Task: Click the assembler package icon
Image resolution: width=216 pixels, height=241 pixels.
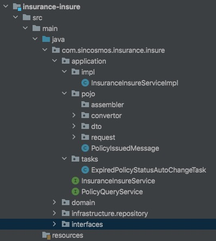Action: (x=85, y=104)
